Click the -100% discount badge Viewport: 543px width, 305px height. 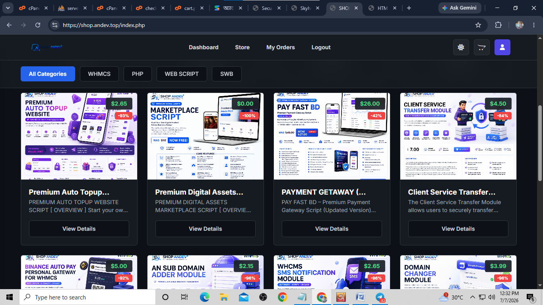[x=249, y=116]
